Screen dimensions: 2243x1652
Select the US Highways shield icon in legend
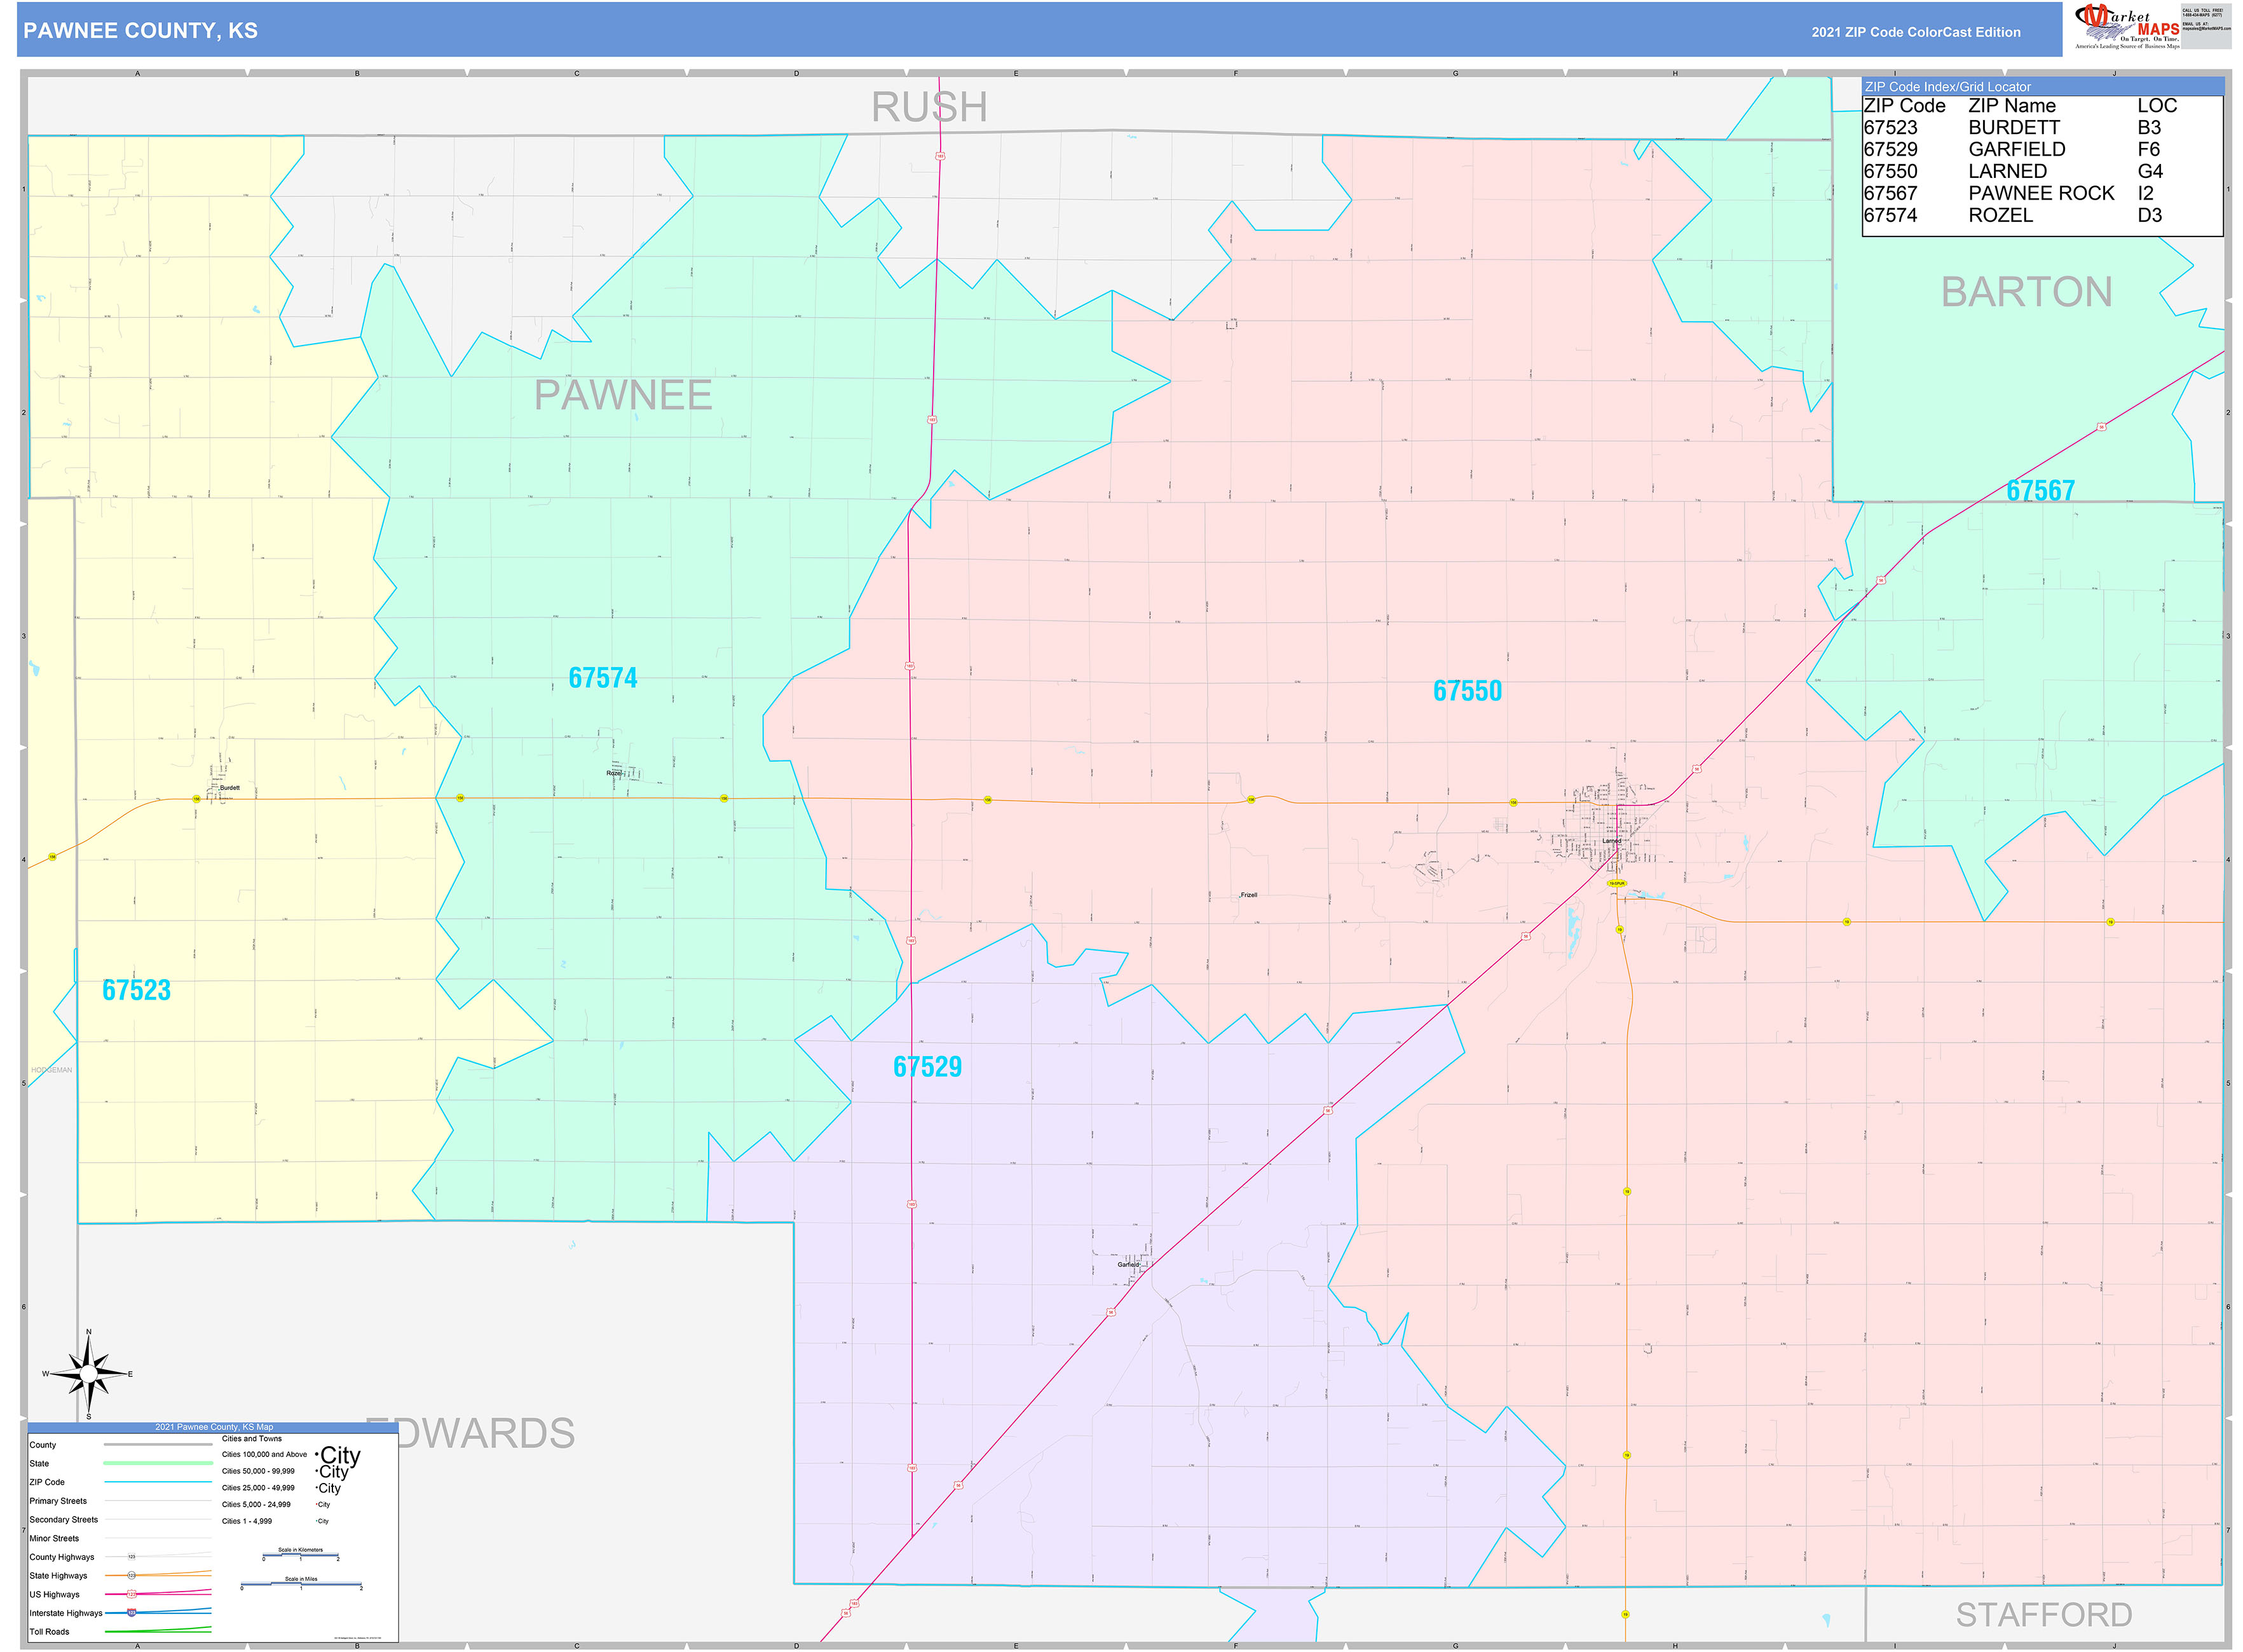[132, 1595]
